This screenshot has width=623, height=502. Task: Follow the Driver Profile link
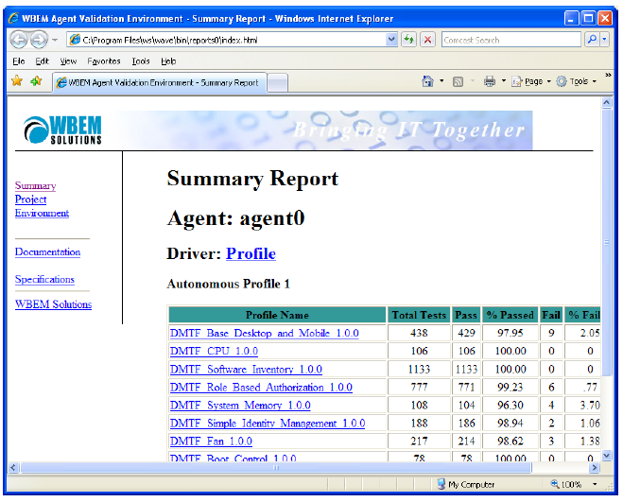[x=251, y=253]
